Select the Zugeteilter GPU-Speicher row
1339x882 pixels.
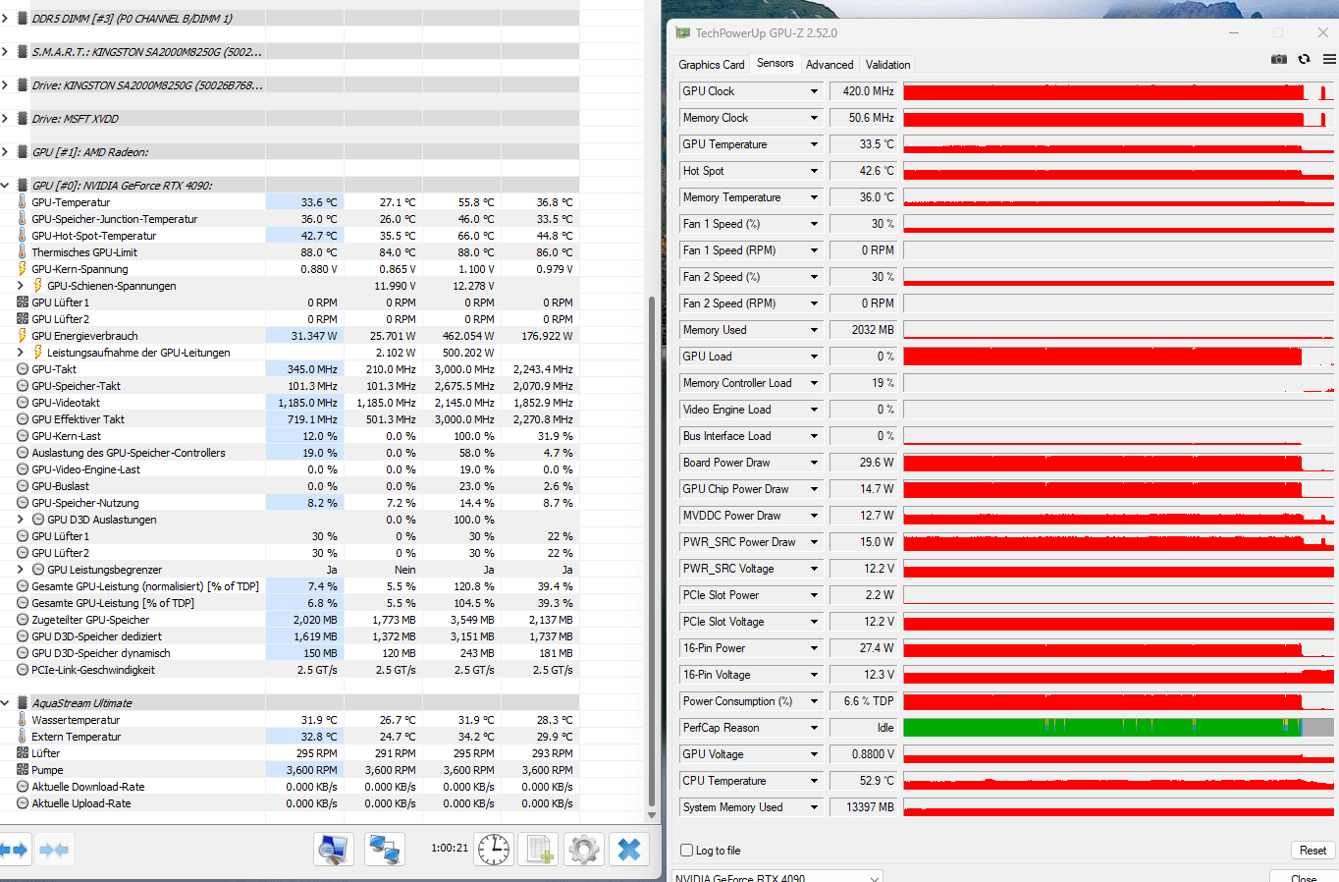tap(290, 620)
